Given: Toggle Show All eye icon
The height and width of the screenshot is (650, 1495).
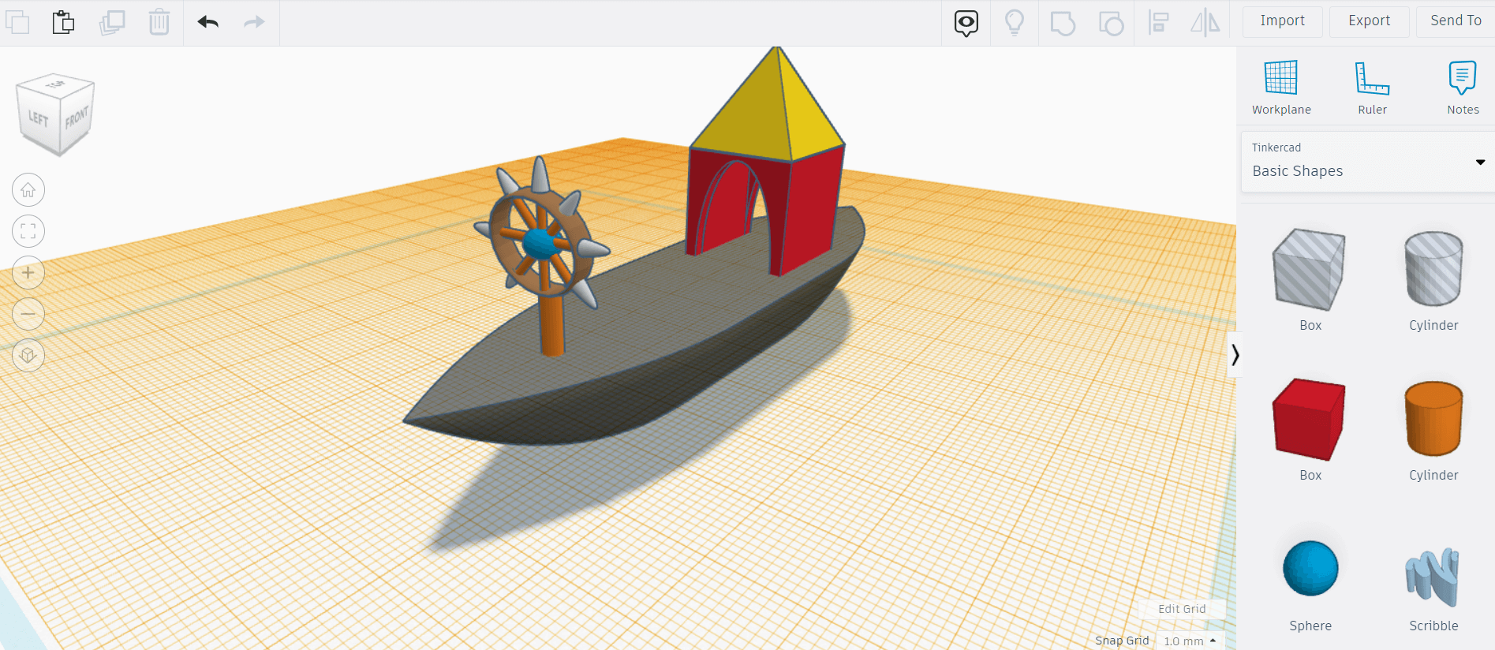Looking at the screenshot, I should click(966, 22).
